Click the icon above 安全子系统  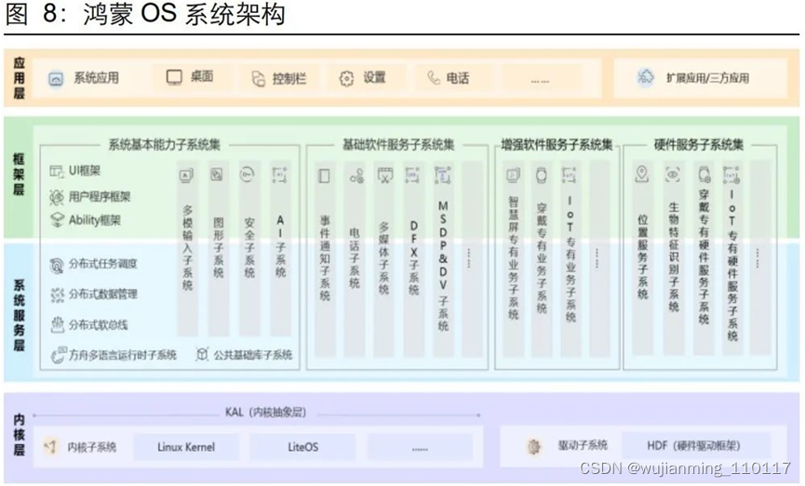point(247,175)
